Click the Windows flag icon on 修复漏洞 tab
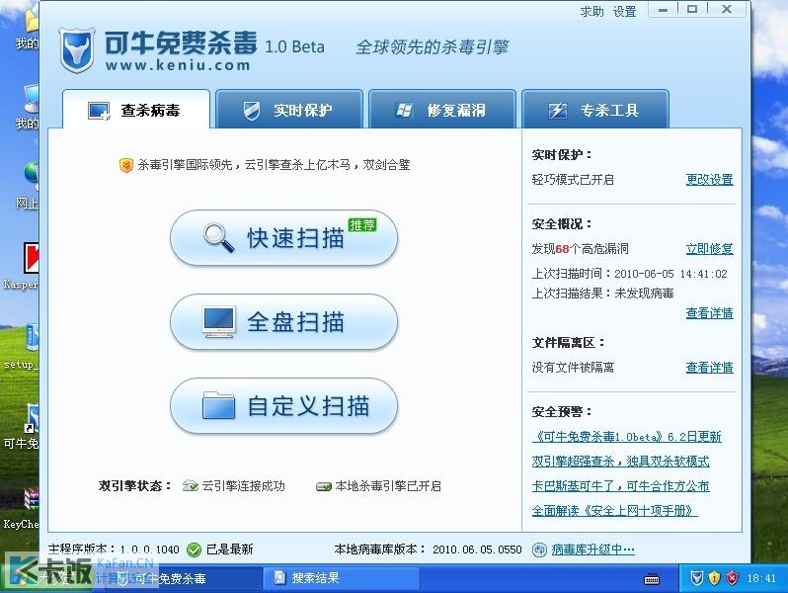Screen dimensions: 788x593 tap(405, 110)
